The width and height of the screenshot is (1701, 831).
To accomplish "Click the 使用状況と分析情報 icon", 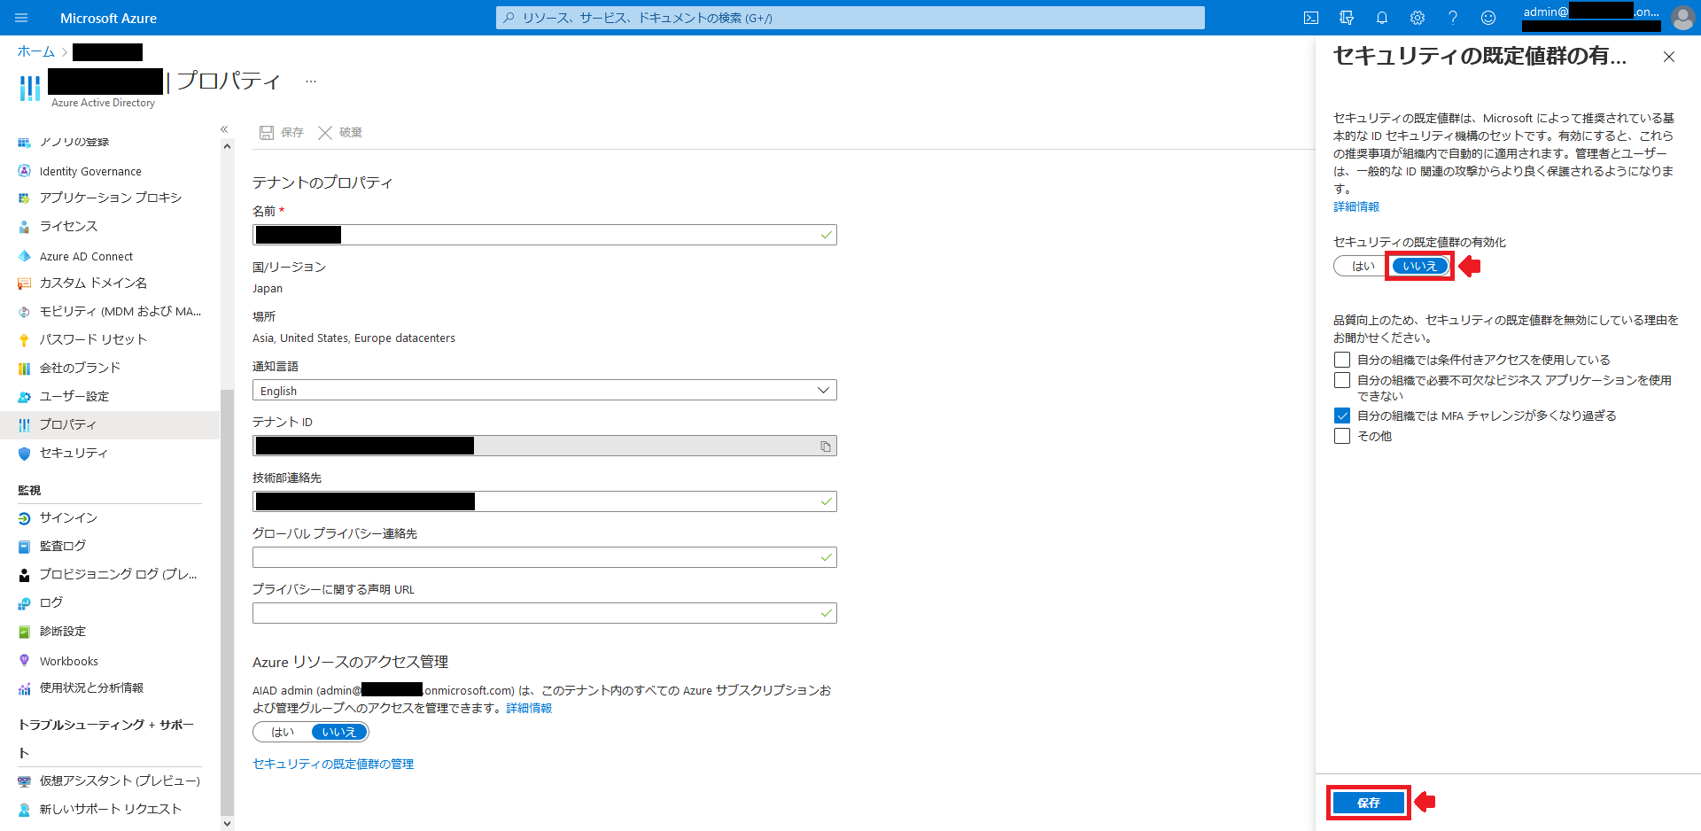I will 24,688.
